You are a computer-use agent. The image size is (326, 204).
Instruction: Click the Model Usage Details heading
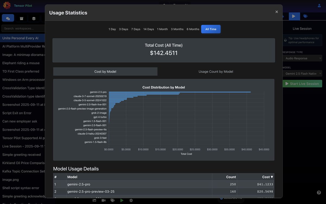click(x=76, y=169)
